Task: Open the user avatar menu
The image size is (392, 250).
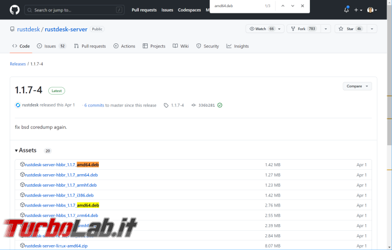Action: click(x=372, y=10)
